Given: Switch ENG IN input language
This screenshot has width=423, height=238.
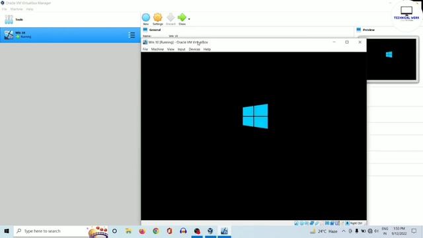Looking at the screenshot, I should [385, 231].
